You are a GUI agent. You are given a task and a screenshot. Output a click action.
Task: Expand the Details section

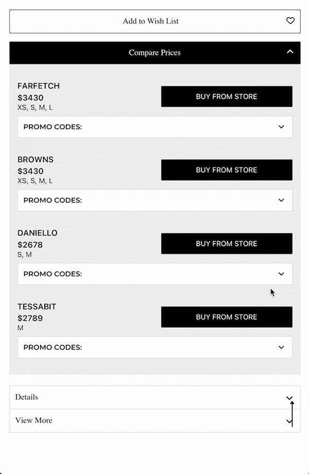coord(154,397)
